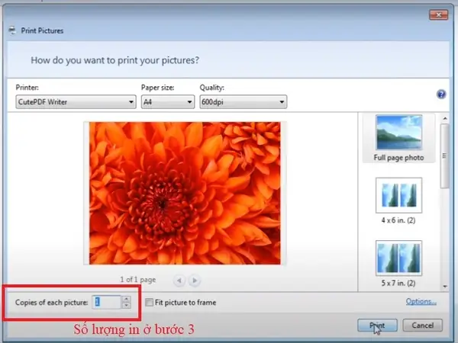This screenshot has width=458, height=343.
Task: Choose the 5 x 7 in. (2) layout
Action: click(x=398, y=264)
